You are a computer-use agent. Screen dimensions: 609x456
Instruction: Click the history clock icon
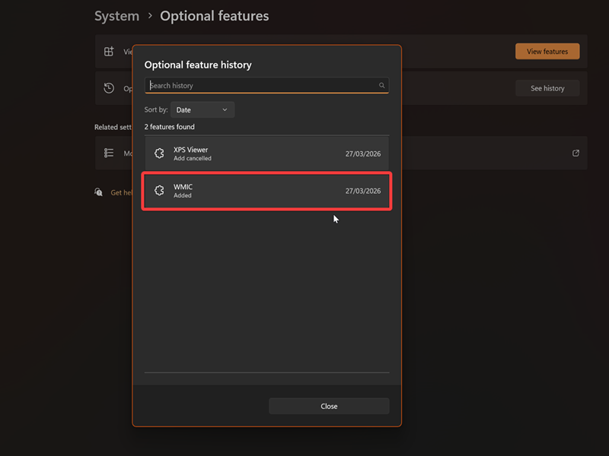[109, 88]
